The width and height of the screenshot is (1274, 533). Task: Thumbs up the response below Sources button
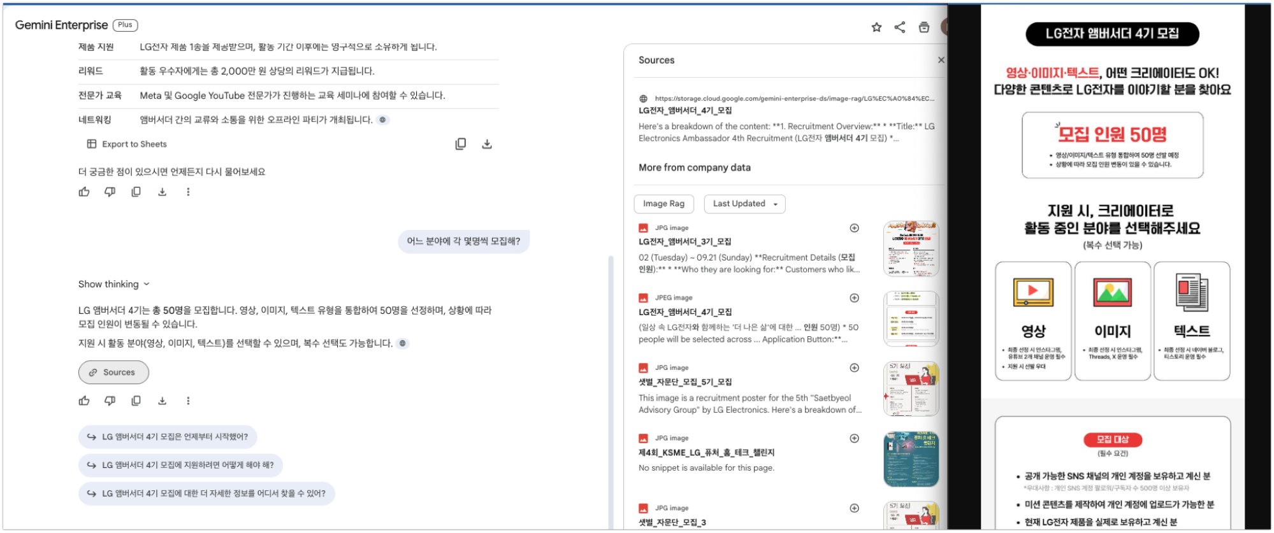point(84,401)
